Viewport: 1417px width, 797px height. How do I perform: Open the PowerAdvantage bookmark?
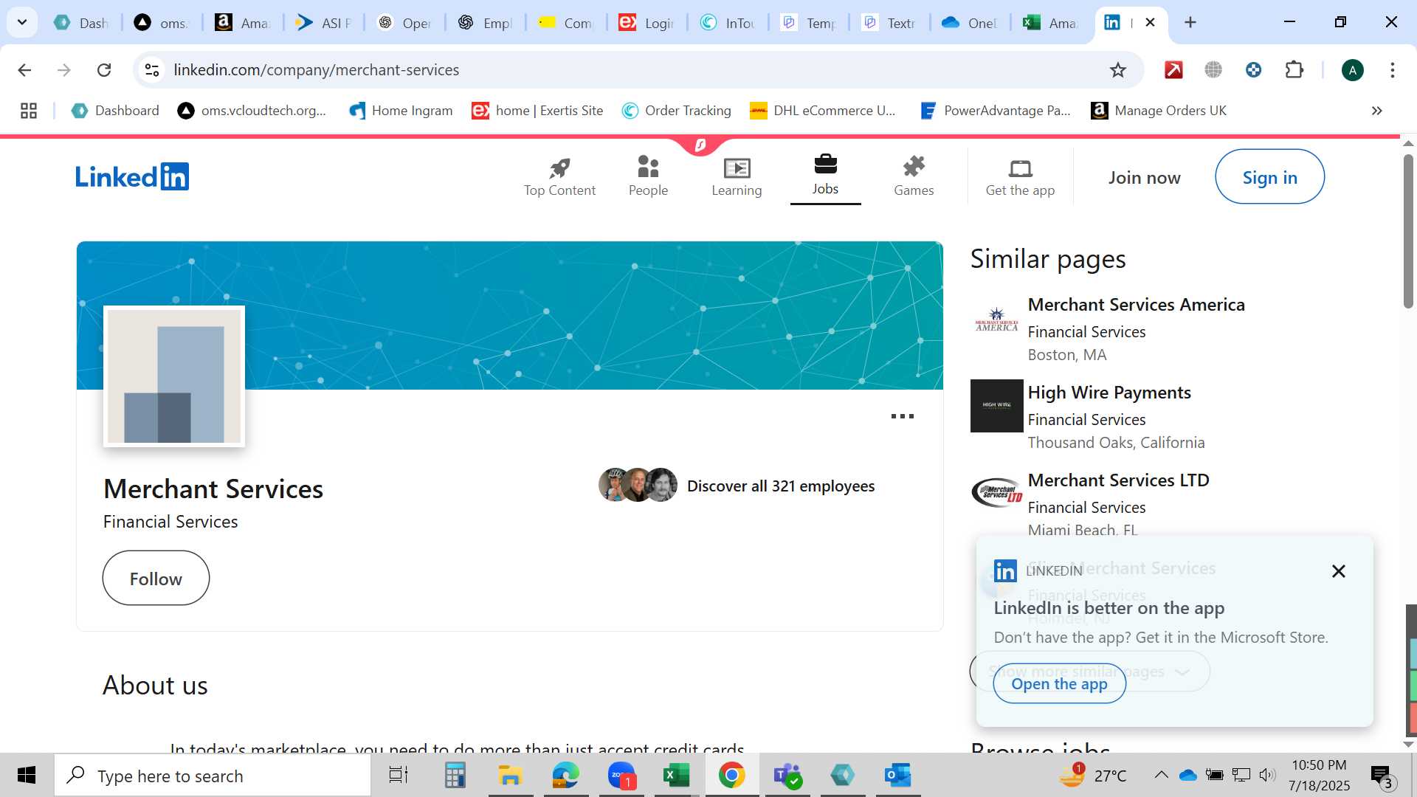(996, 111)
